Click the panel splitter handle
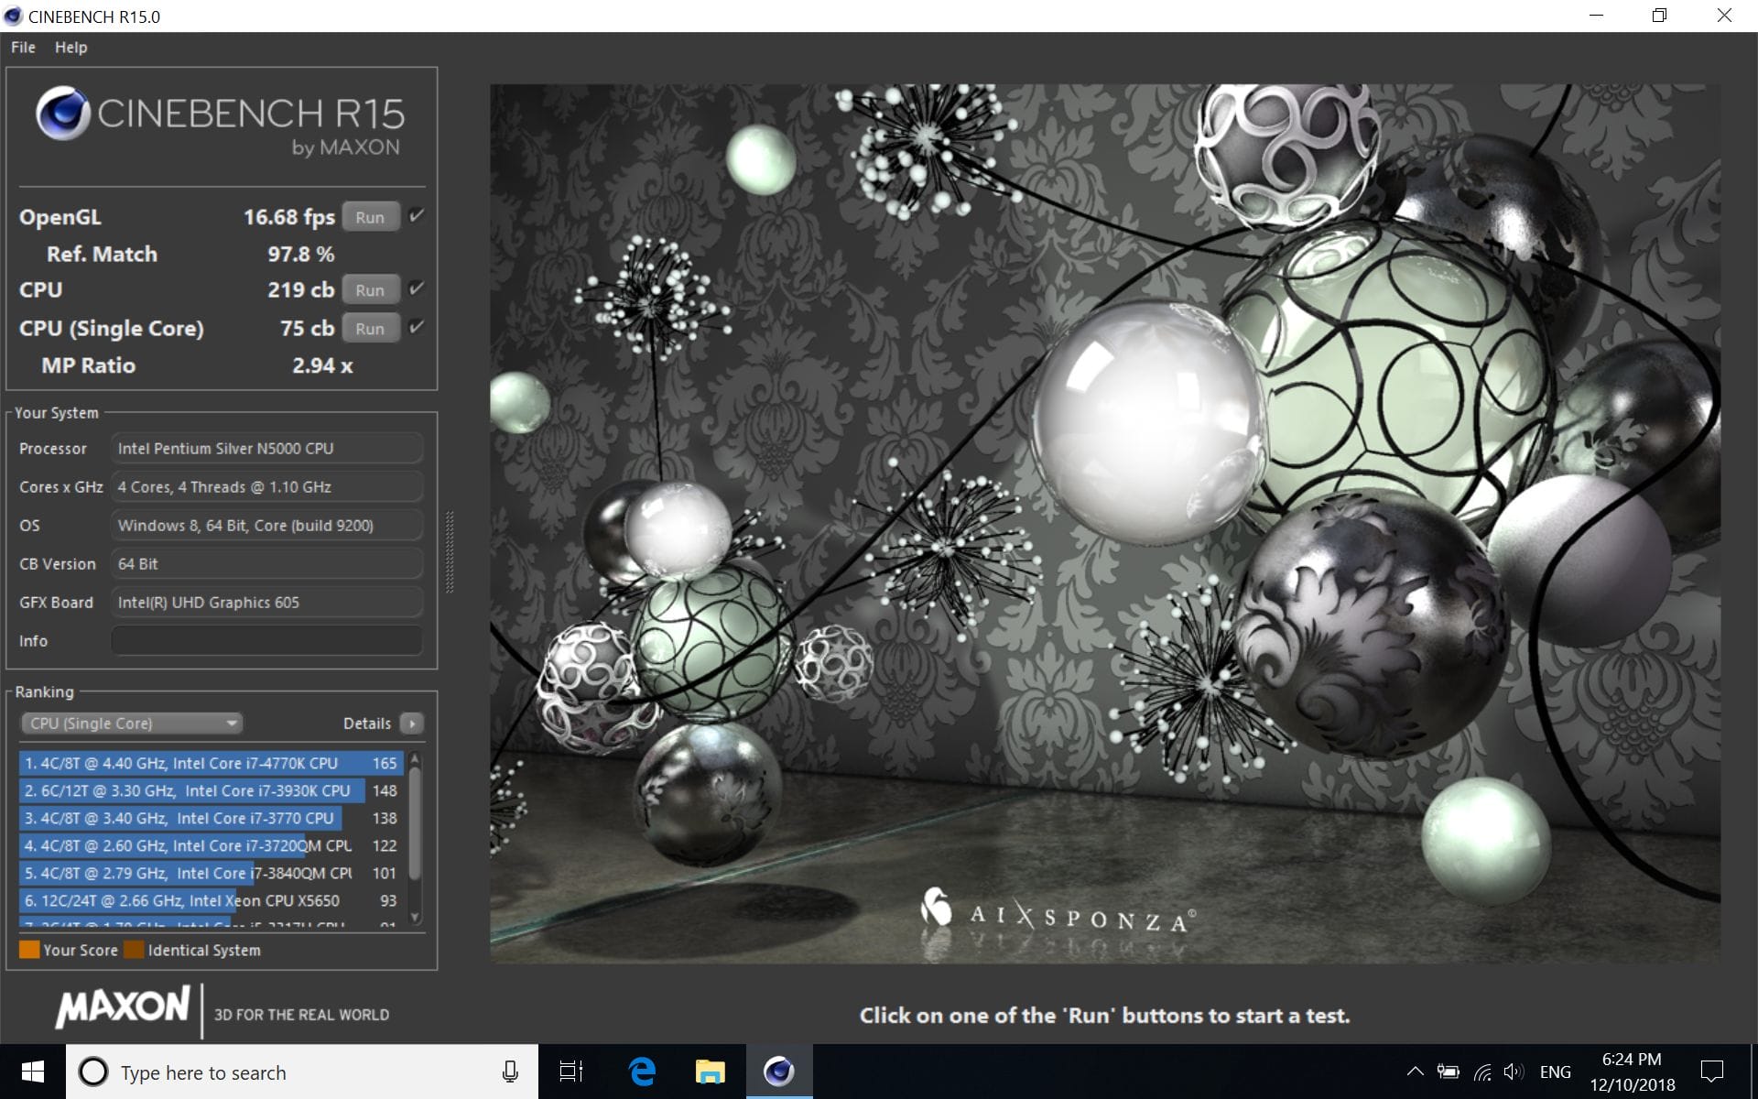1758x1099 pixels. click(450, 552)
